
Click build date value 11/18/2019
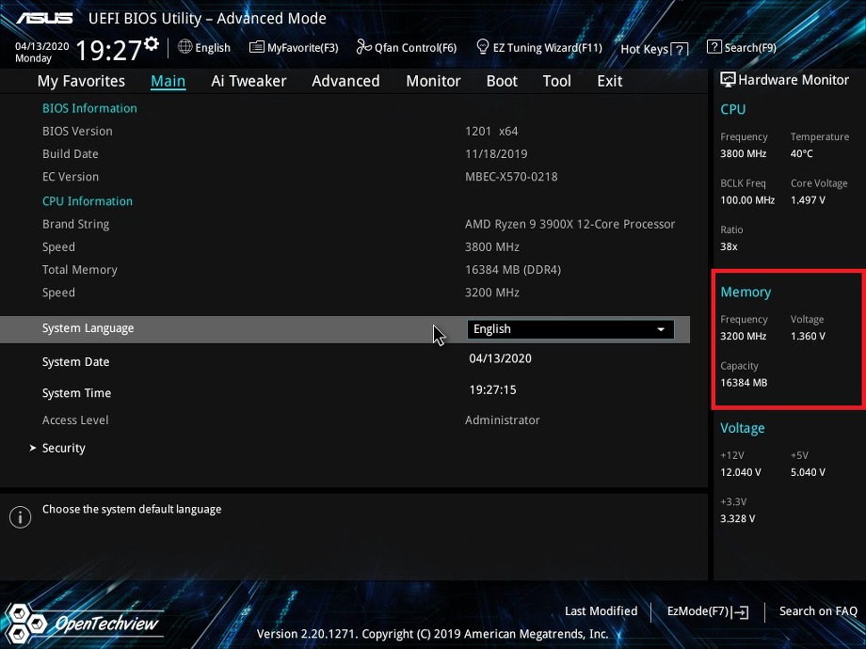click(496, 154)
